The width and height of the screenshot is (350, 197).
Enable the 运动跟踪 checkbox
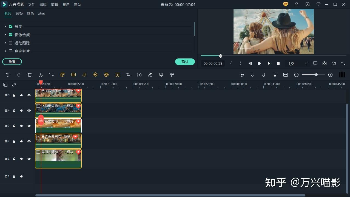(x=10, y=43)
